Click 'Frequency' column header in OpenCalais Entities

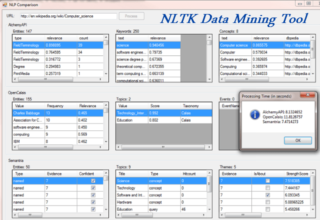61,106
